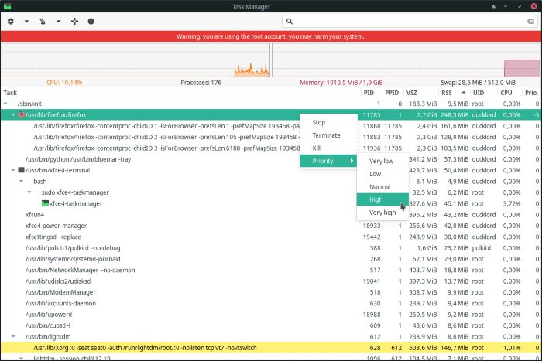Set priority to Low
542x361 pixels.
click(382, 174)
